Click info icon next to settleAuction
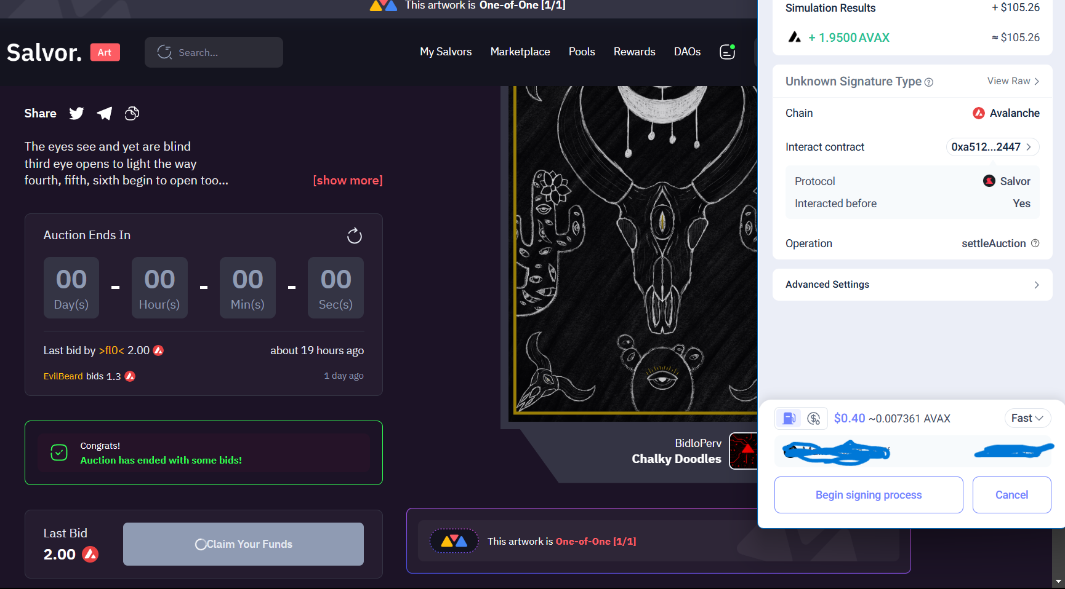 pyautogui.click(x=1035, y=243)
